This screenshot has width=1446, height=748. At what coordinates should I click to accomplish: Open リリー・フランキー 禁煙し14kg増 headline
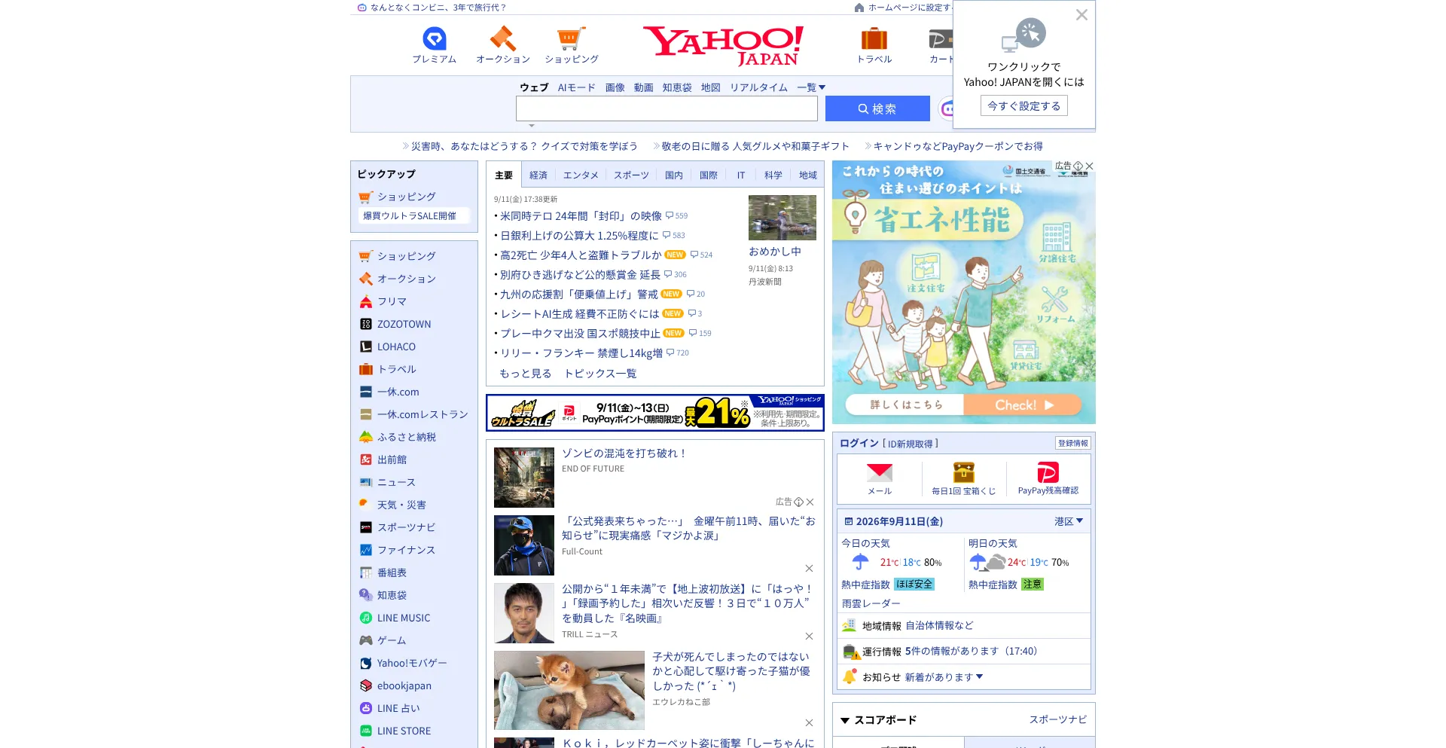(581, 353)
